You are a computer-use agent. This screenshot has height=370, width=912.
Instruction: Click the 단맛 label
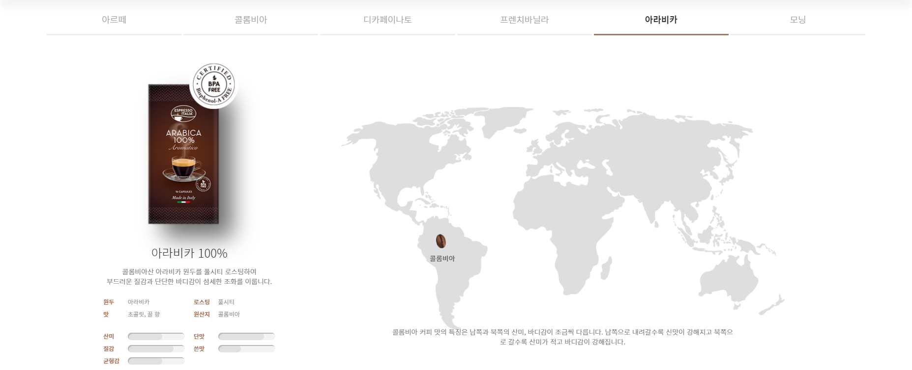pyautogui.click(x=199, y=336)
